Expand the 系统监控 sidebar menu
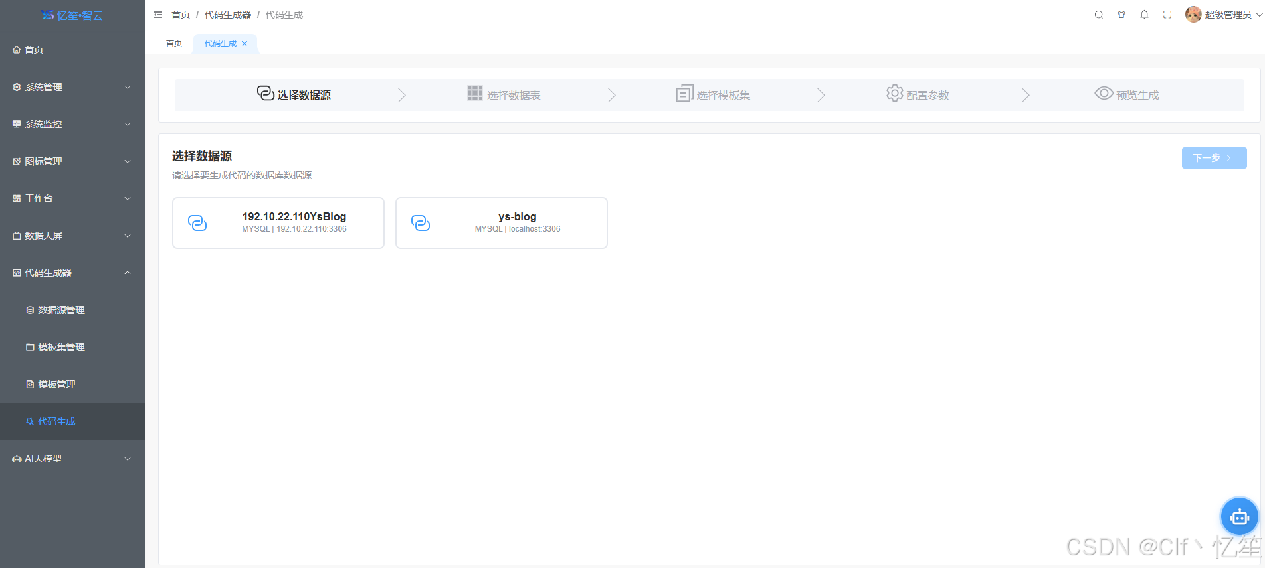Screen dimensions: 1265x568 tap(72, 124)
